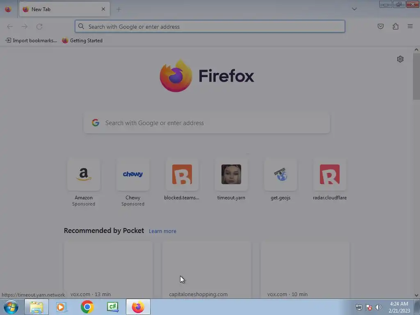Personalize new tab with the gear icon
The height and width of the screenshot is (315, 420).
pyautogui.click(x=400, y=59)
